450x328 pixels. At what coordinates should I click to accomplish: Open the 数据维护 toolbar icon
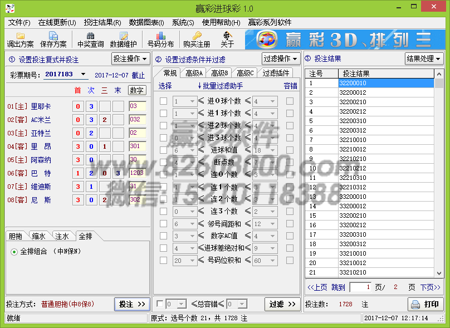(x=124, y=40)
